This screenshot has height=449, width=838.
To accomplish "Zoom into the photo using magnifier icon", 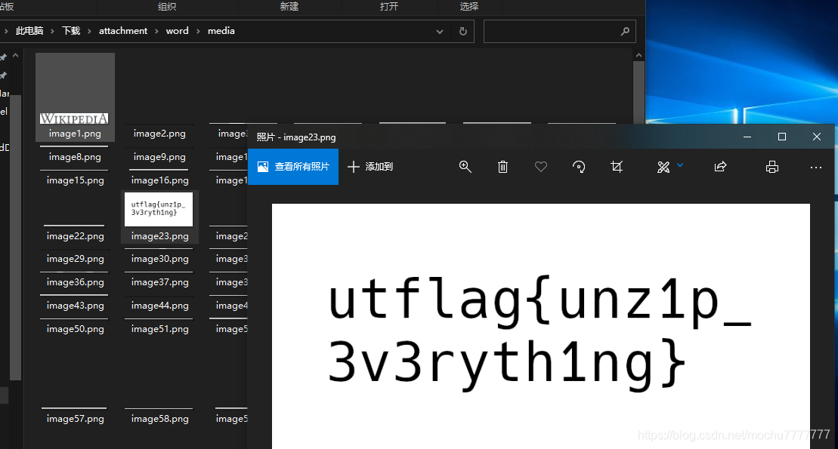I will pos(465,167).
